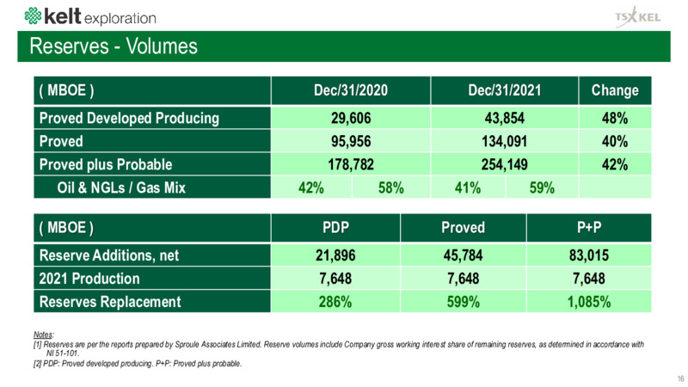This screenshot has width=688, height=387.
Task: Click the 58% gas mix cell
Action: tap(391, 187)
